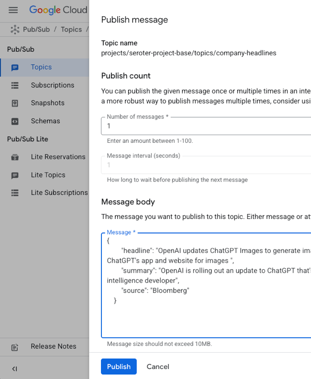Click the Google Cloud logo

click(x=58, y=10)
